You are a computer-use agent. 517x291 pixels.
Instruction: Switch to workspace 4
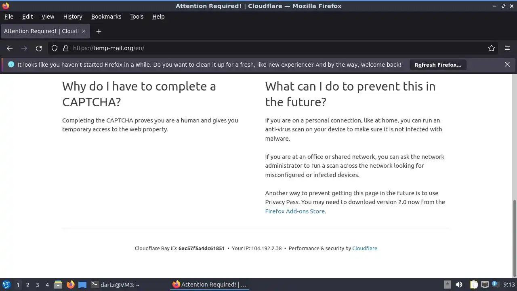click(47, 285)
